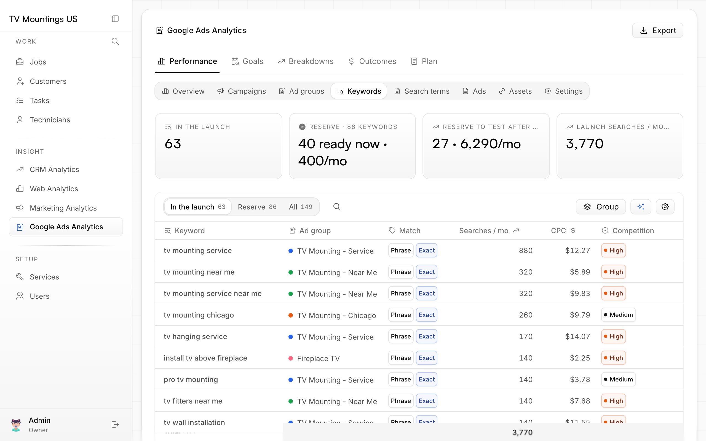Open Services under Setup
Viewport: 706px width, 441px height.
66,277
